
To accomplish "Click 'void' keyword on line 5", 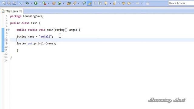I will [42, 30].
